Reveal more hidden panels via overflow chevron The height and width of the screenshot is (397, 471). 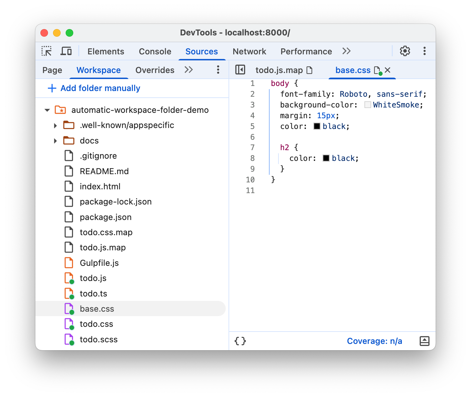tap(346, 51)
